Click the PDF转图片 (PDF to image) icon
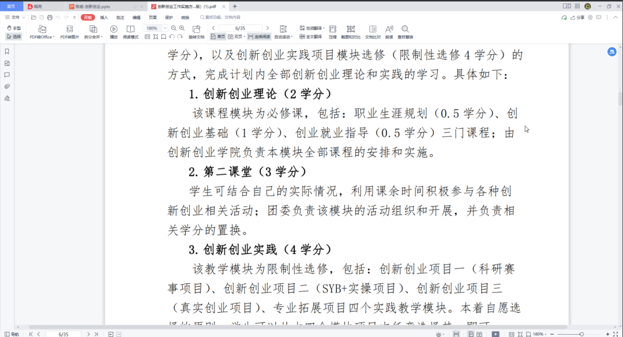Viewport: 623px width, 337px height. point(69,32)
